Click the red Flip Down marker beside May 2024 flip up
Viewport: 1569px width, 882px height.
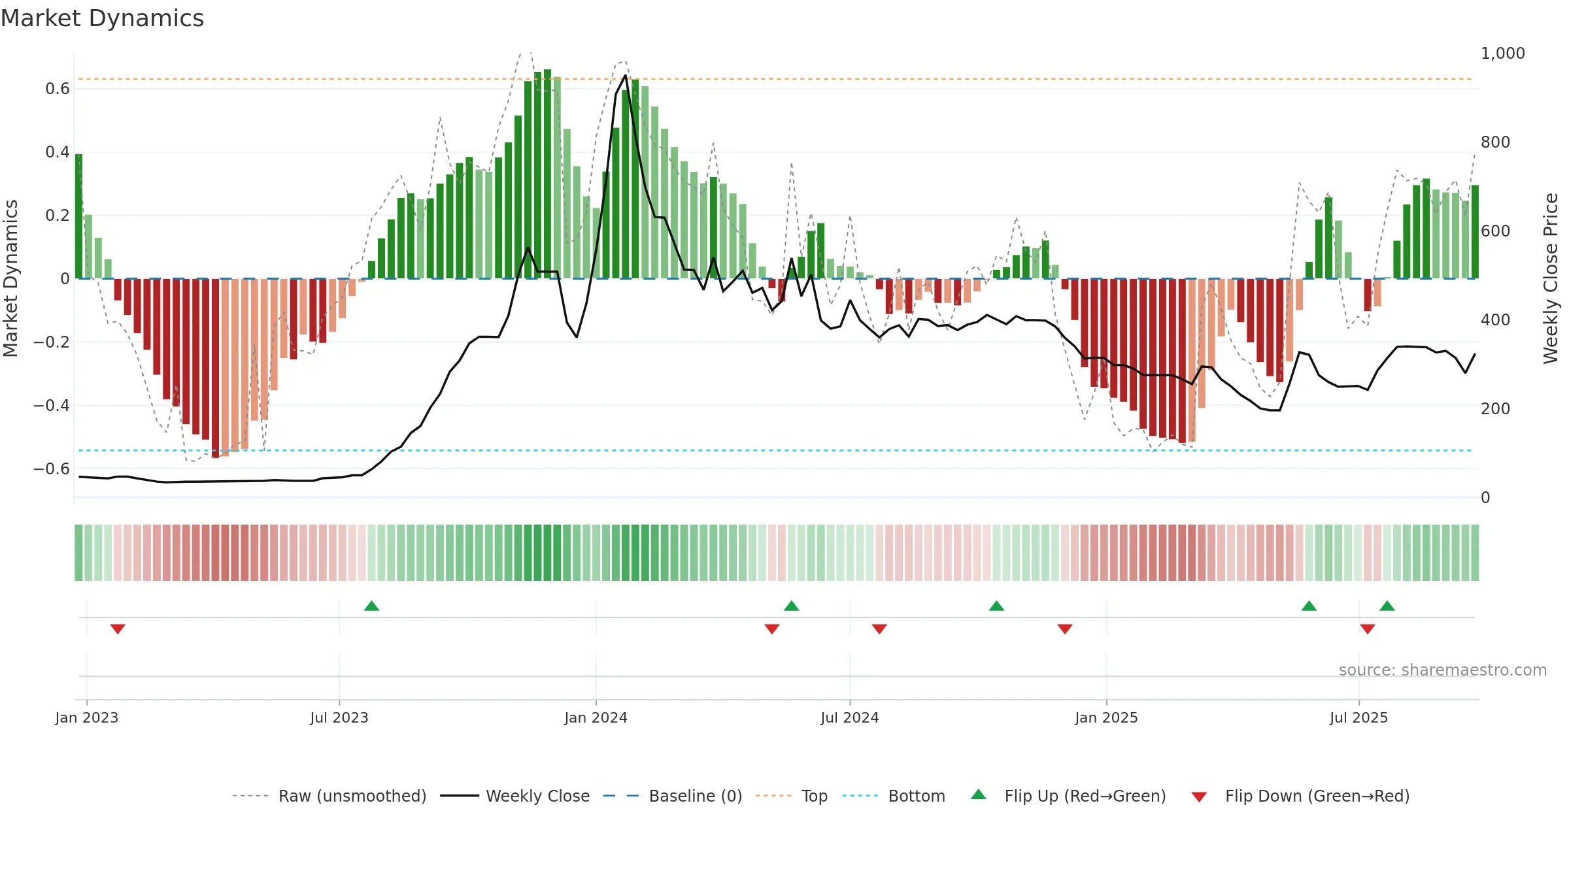point(772,629)
